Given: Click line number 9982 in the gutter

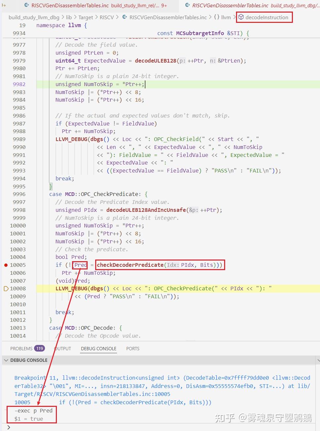Looking at the screenshot, I should click(x=19, y=84).
